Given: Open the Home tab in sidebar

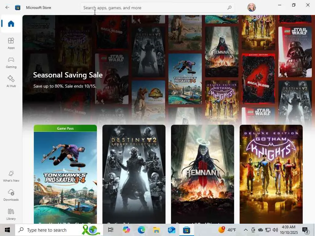Looking at the screenshot, I should (11, 24).
